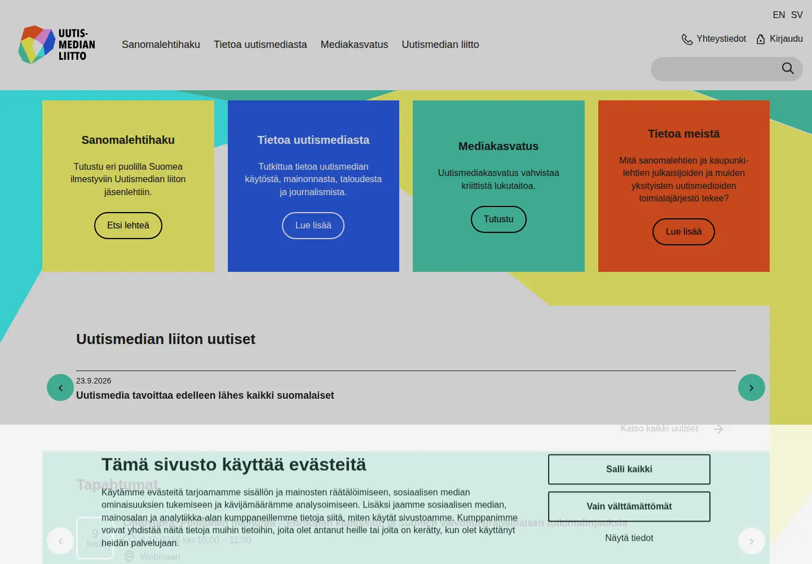Open the Tietoa uutismediasta navigation item
This screenshot has width=812, height=564.
pyautogui.click(x=261, y=45)
